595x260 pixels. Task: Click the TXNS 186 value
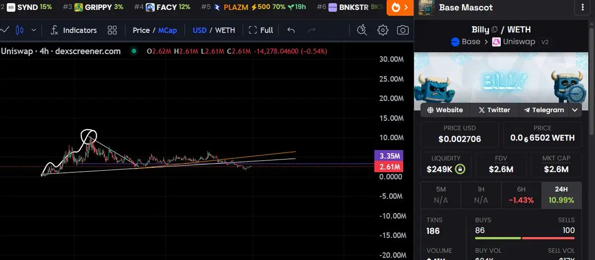tap(433, 231)
